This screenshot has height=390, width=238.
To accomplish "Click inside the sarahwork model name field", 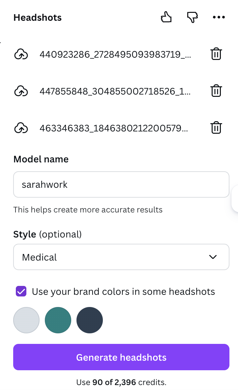I will tap(121, 184).
